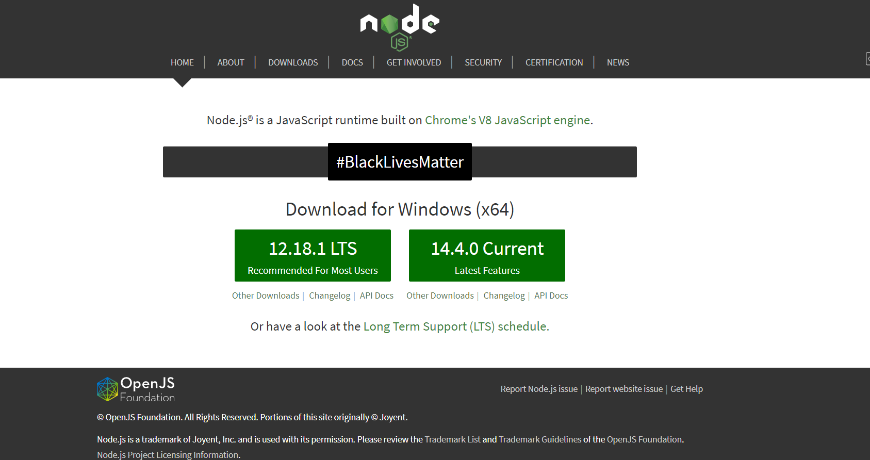Go to NEWS in the navbar
870x460 pixels.
point(618,62)
